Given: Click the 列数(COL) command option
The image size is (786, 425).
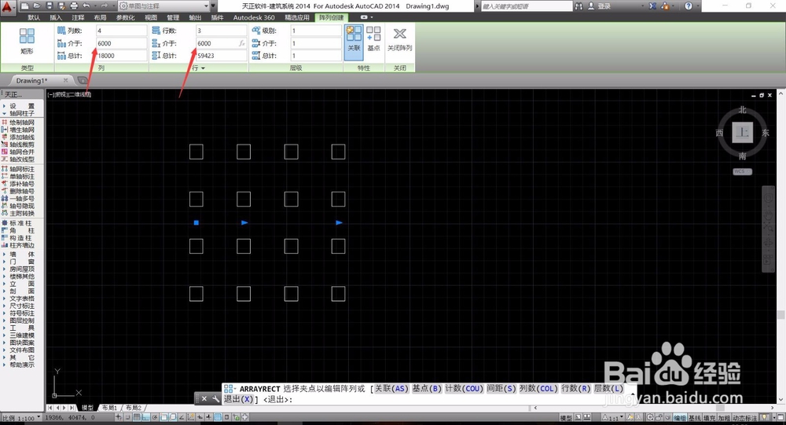Looking at the screenshot, I should click(x=538, y=388).
